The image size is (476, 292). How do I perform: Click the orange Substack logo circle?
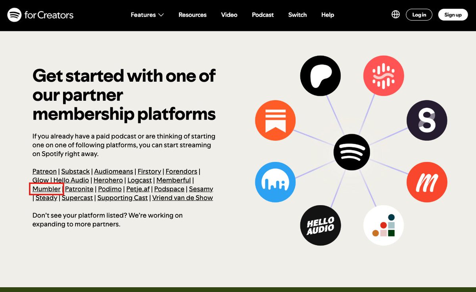click(275, 120)
